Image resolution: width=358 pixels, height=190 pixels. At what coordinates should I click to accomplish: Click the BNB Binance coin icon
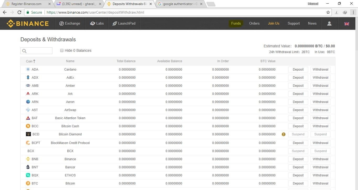click(28, 159)
